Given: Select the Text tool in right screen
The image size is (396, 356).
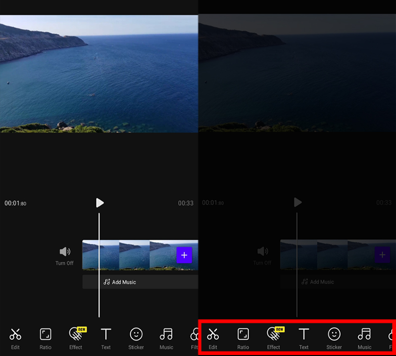Looking at the screenshot, I should pyautogui.click(x=304, y=339).
